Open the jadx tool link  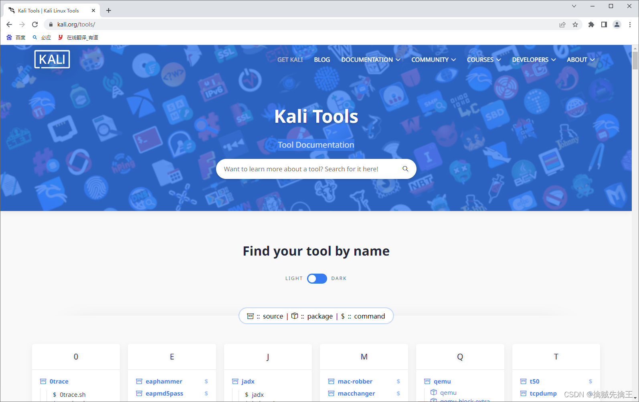coord(248,381)
